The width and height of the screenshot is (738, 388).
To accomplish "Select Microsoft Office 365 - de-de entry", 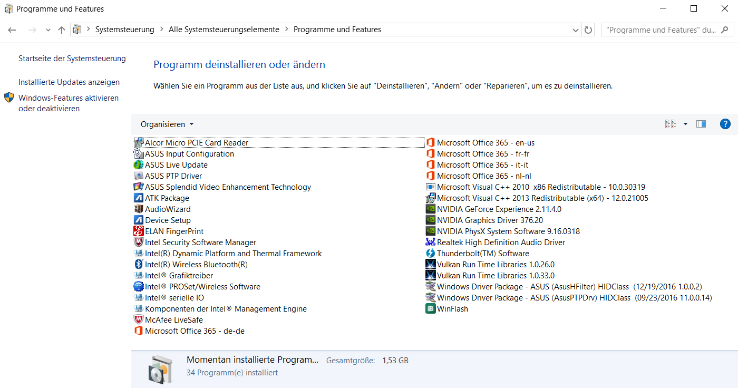I will click(x=195, y=331).
